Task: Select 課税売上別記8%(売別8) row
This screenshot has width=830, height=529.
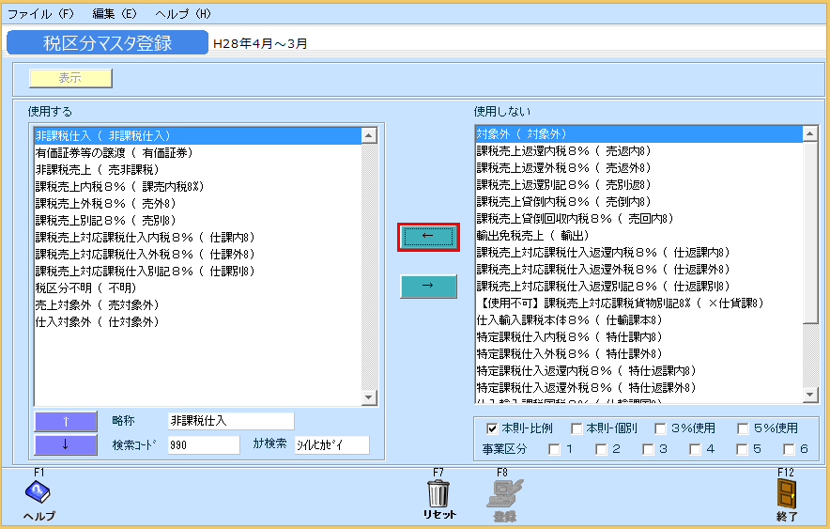Action: click(x=197, y=221)
